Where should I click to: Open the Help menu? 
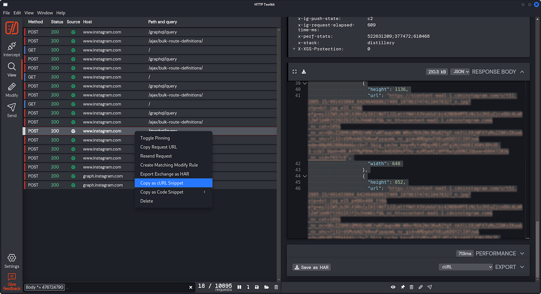pyautogui.click(x=61, y=13)
